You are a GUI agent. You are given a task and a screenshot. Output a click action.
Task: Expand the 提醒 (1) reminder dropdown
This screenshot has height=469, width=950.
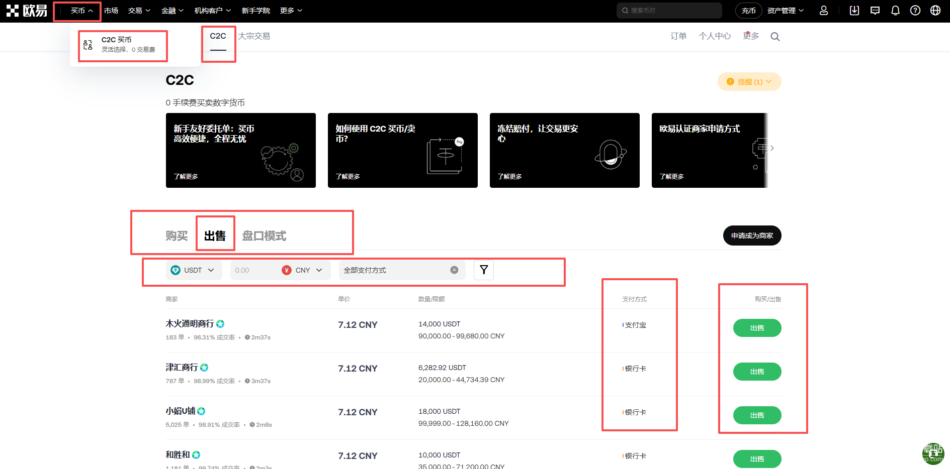click(x=749, y=82)
